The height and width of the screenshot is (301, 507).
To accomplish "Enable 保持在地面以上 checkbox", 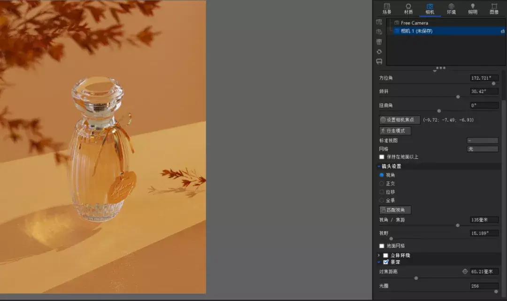I will (382, 157).
